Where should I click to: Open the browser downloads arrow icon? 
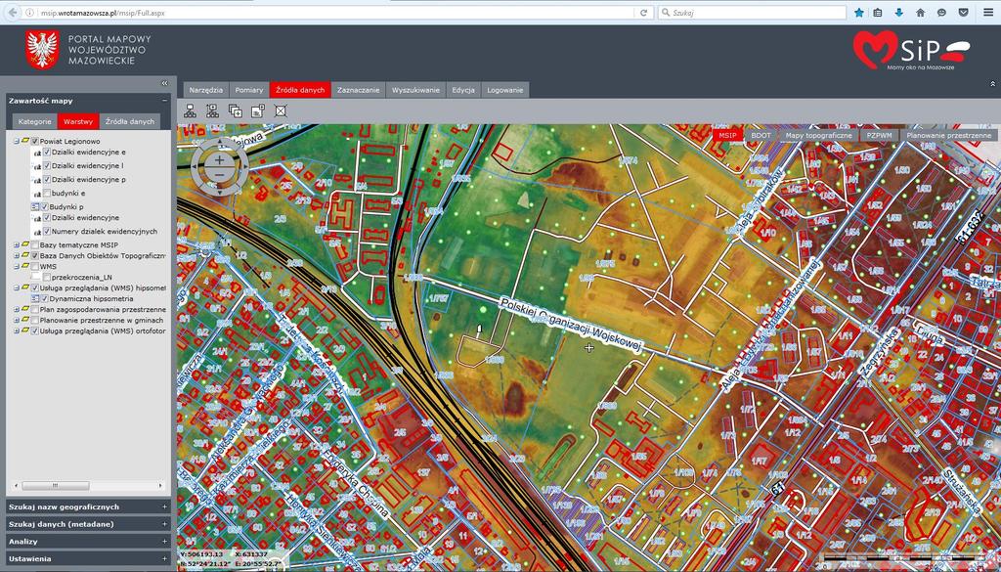(x=899, y=12)
